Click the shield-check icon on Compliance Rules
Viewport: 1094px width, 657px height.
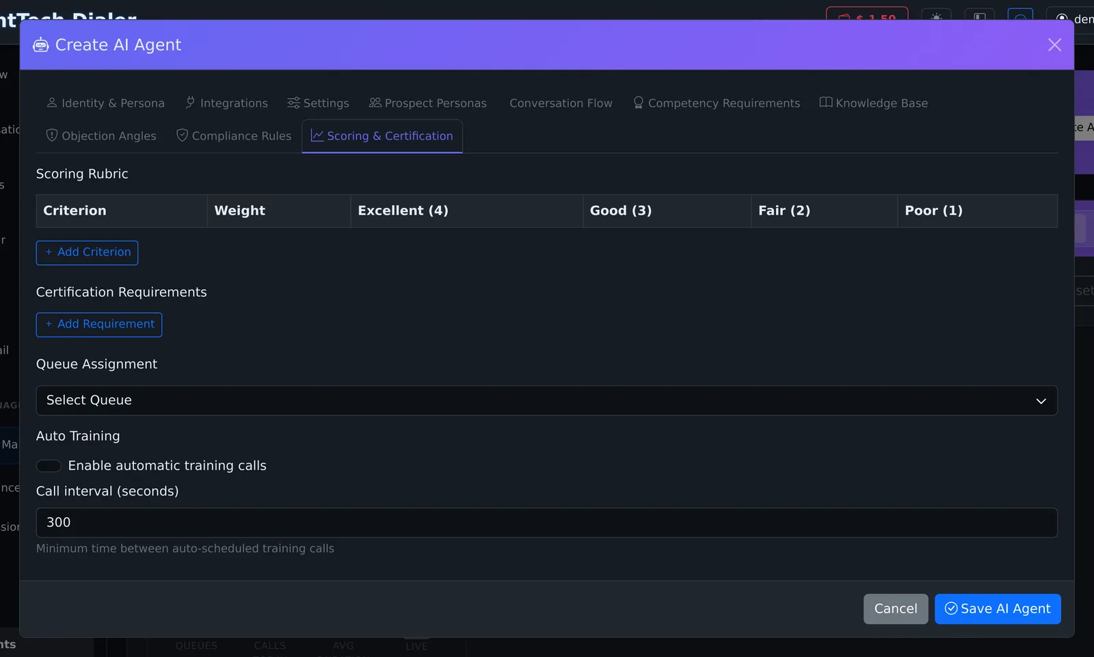pyautogui.click(x=182, y=135)
